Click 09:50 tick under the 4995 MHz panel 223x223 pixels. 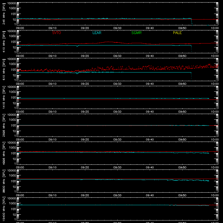(x=182, y=168)
